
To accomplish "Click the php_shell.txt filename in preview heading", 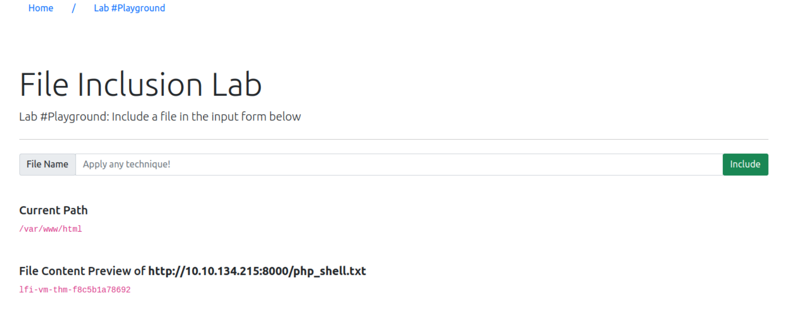I will pos(330,271).
